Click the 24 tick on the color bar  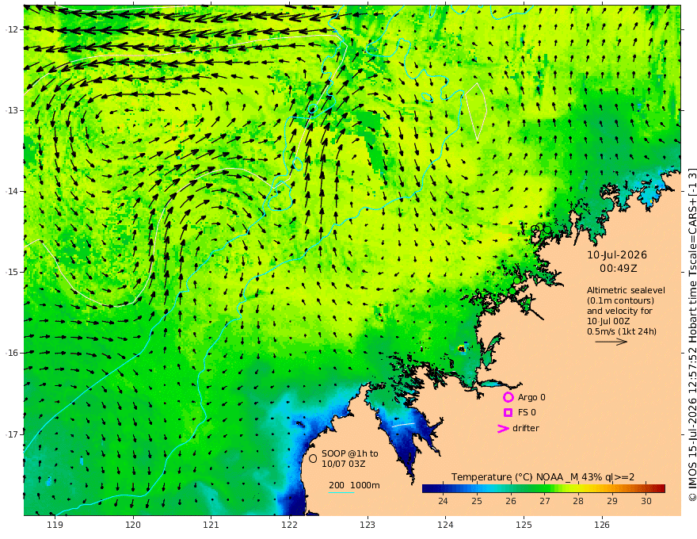coord(443,501)
